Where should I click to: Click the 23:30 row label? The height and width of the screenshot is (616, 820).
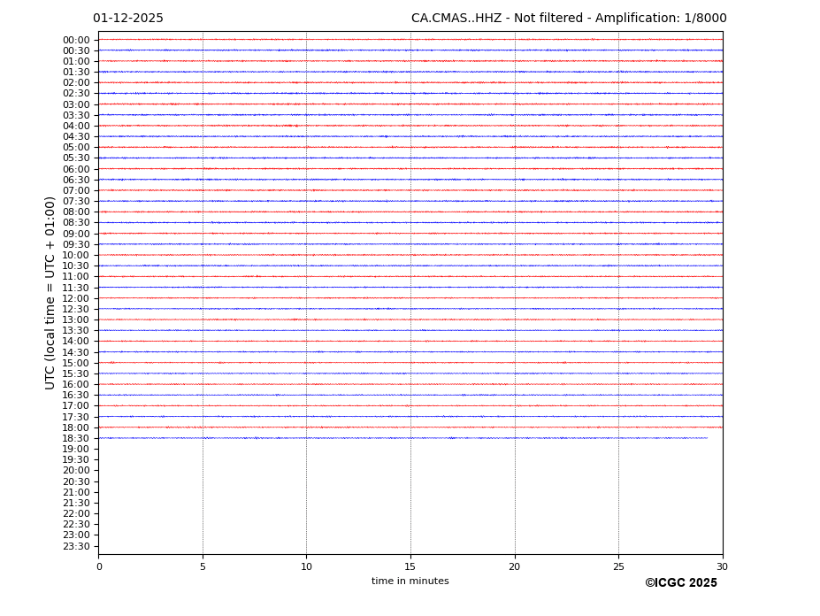coord(76,546)
